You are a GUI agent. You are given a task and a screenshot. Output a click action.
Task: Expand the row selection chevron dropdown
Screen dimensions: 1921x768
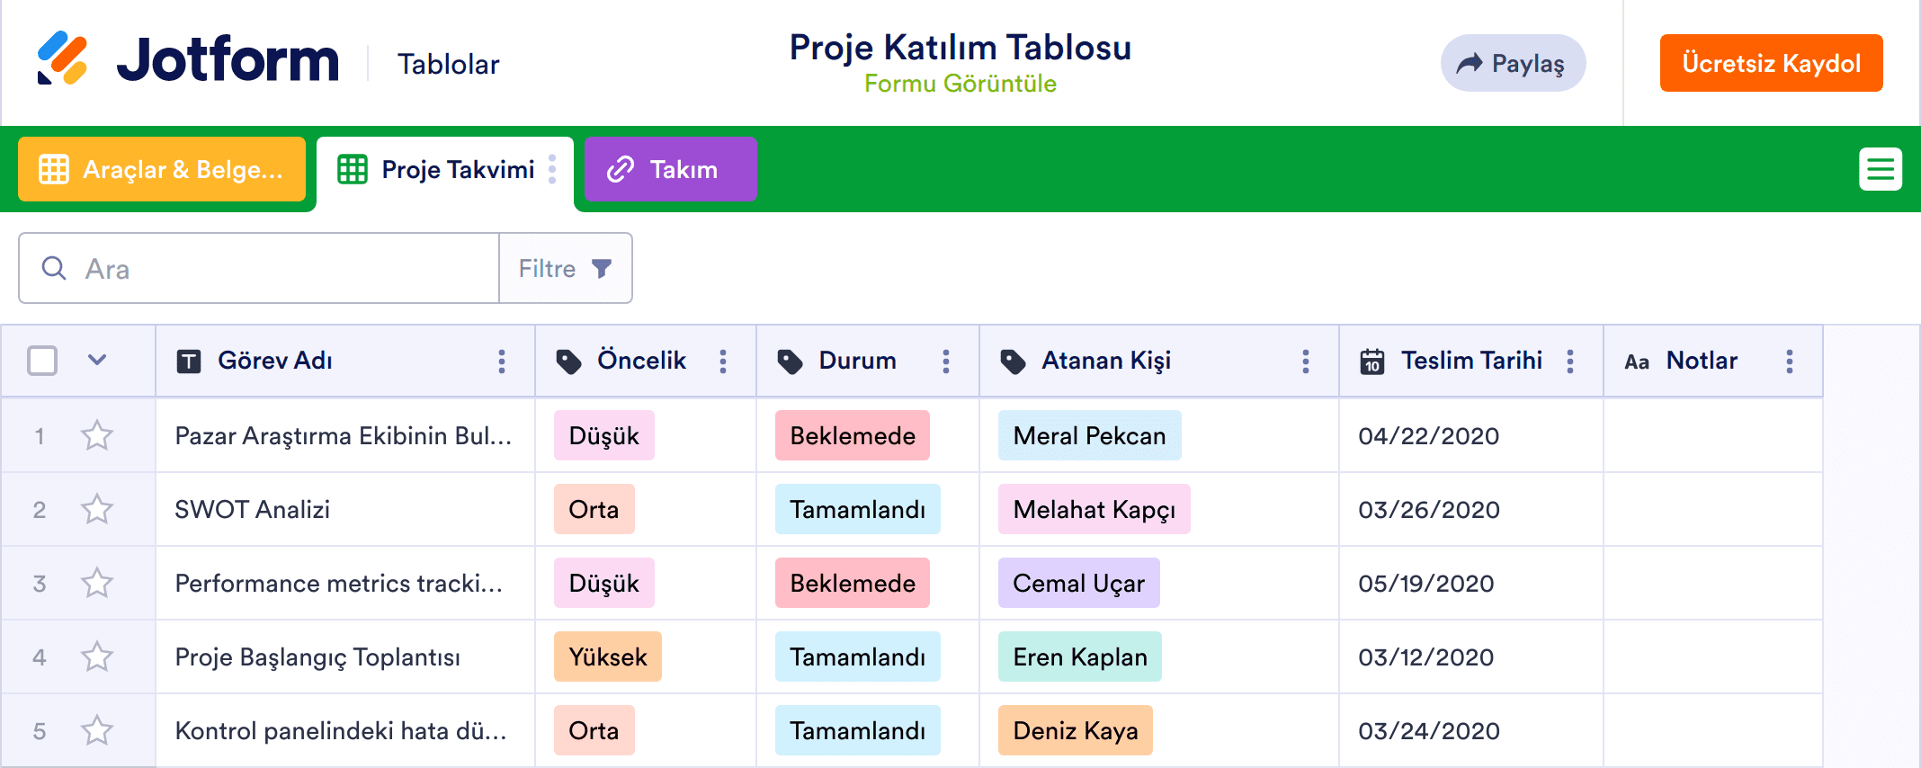(97, 361)
